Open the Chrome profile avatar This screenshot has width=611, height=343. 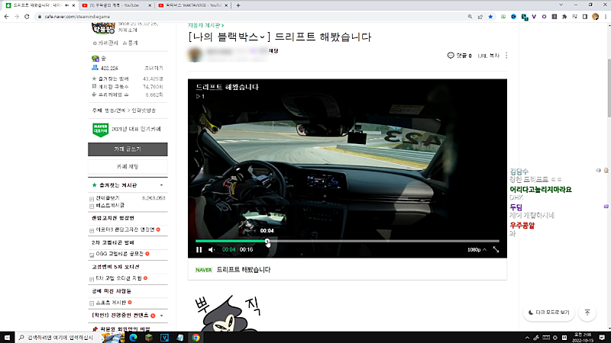click(x=595, y=17)
